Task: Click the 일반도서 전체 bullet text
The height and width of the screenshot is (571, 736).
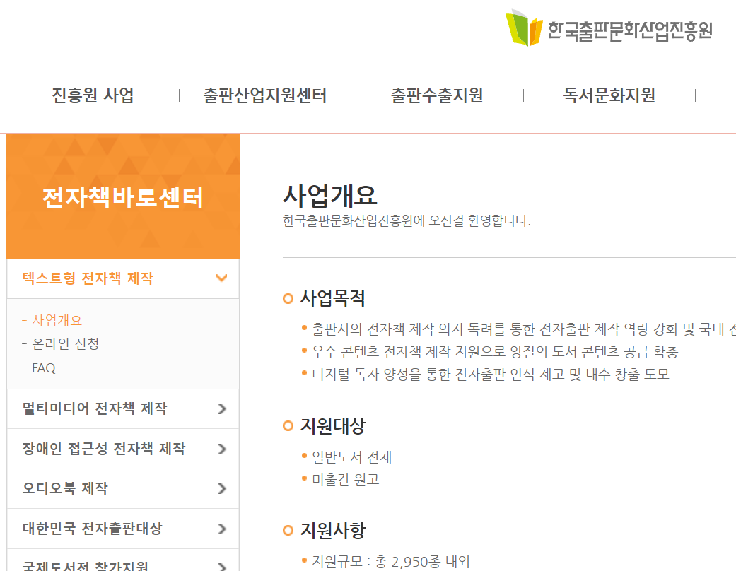Action: 352,457
